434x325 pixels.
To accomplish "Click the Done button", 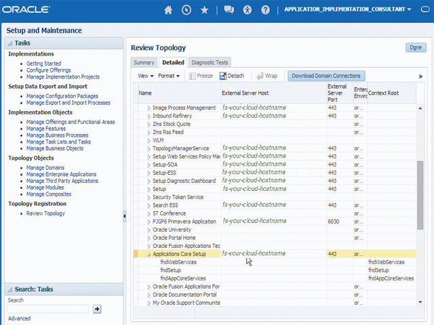I will 416,47.
